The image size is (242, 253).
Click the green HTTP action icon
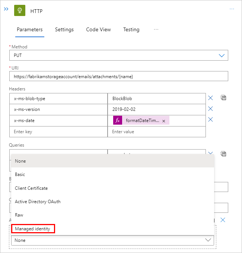tap(20, 11)
